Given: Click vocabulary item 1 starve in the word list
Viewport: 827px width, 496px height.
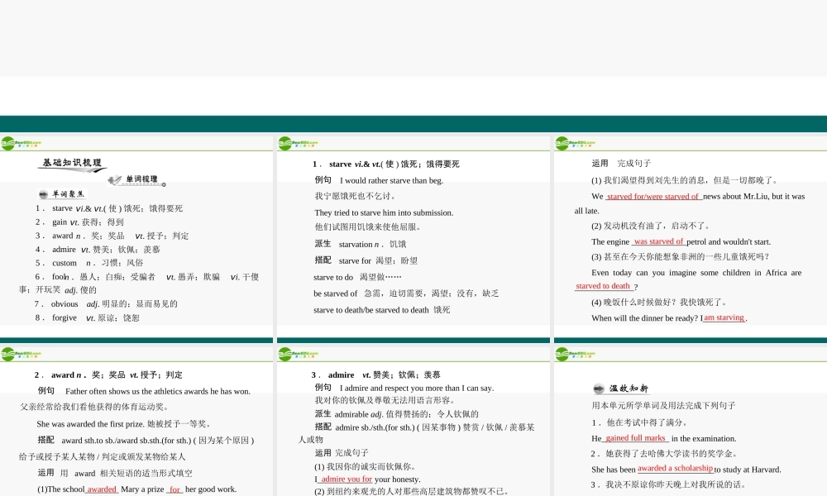Looking at the screenshot, I should click(109, 208).
